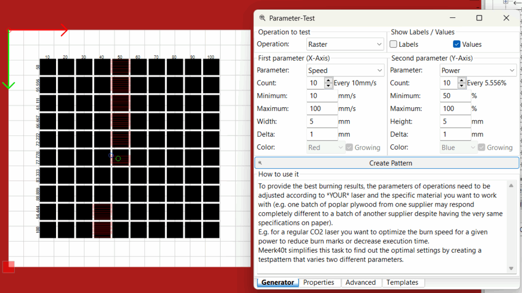
Task: Open the Advanced tab
Action: [x=360, y=282]
